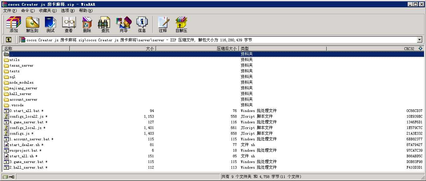This screenshot has height=181, width=426.
Task: Select file configs_local.js
Action: click(27, 128)
